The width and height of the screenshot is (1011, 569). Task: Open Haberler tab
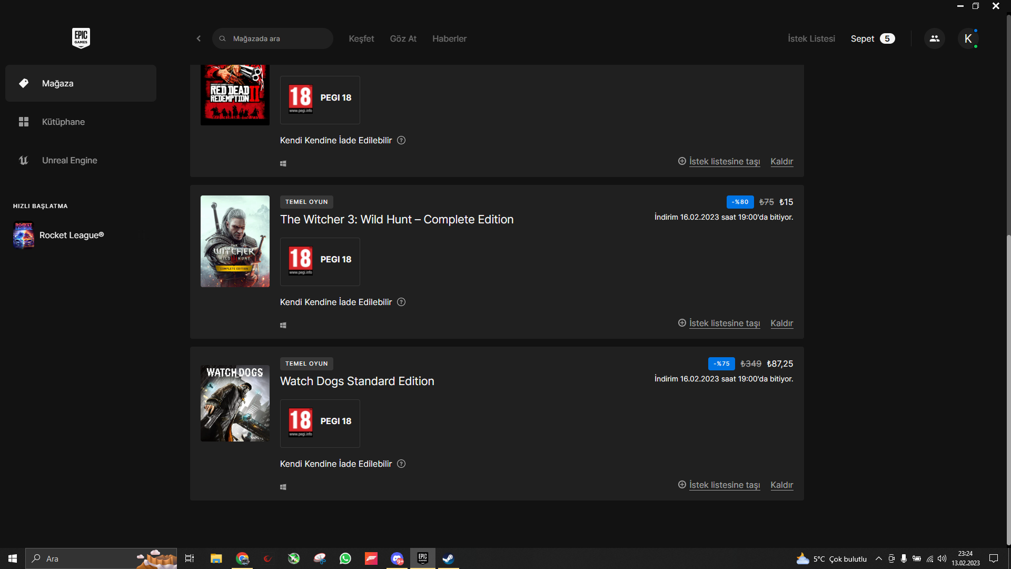click(x=449, y=38)
